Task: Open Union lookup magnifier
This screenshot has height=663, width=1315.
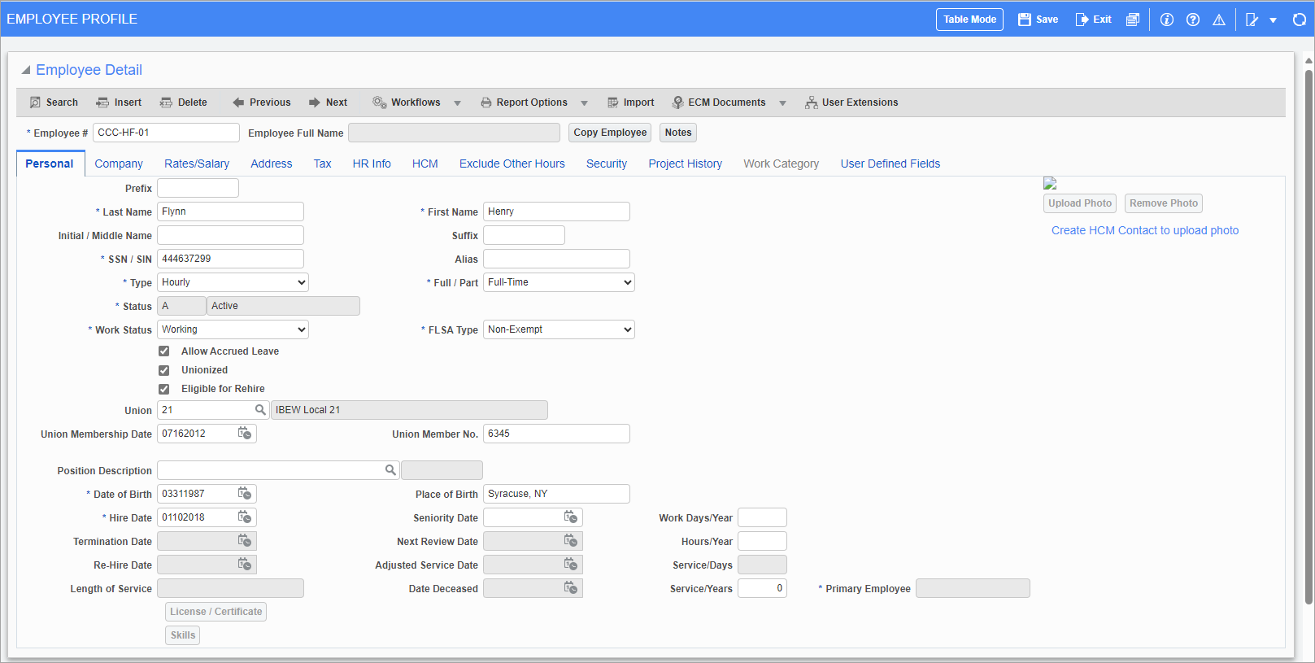Action: tap(260, 410)
